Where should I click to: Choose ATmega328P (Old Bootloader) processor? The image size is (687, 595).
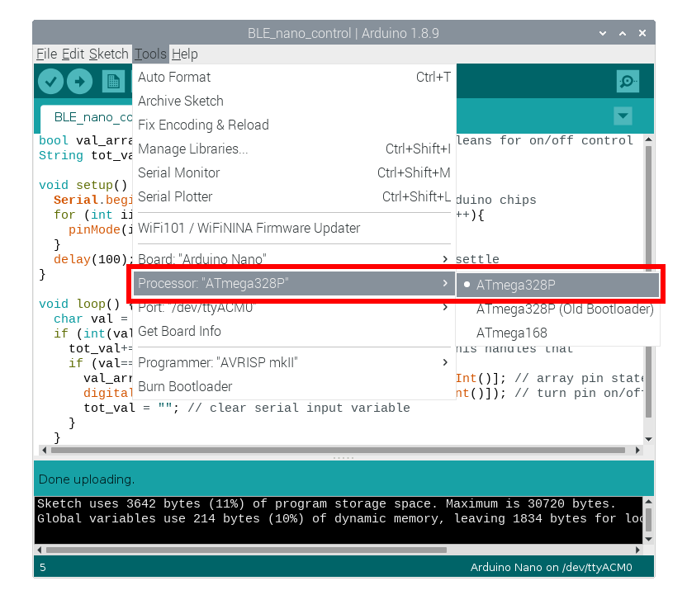click(557, 309)
